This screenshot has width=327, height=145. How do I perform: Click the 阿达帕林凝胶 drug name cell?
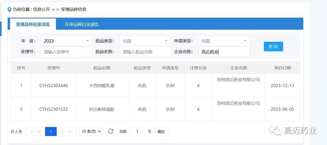click(102, 109)
